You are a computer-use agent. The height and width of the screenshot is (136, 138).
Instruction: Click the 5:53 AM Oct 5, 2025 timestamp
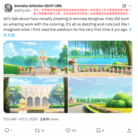pos(20,119)
